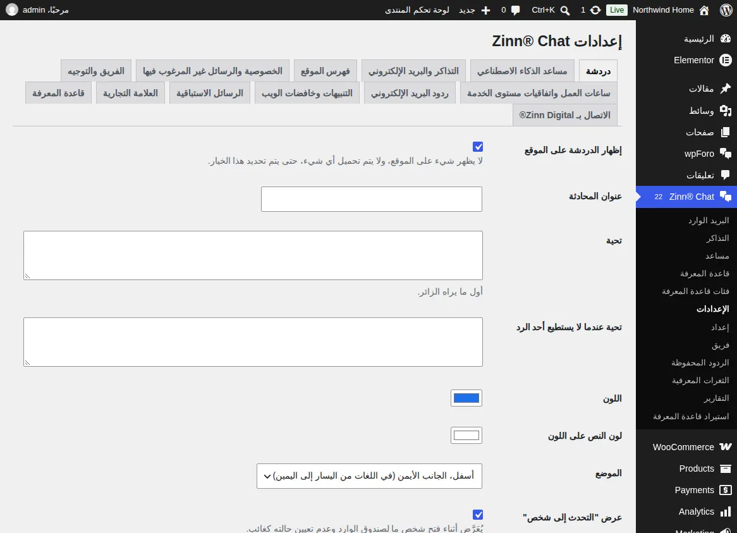Click the plus icon for new content
This screenshot has width=737, height=533.
click(x=485, y=10)
